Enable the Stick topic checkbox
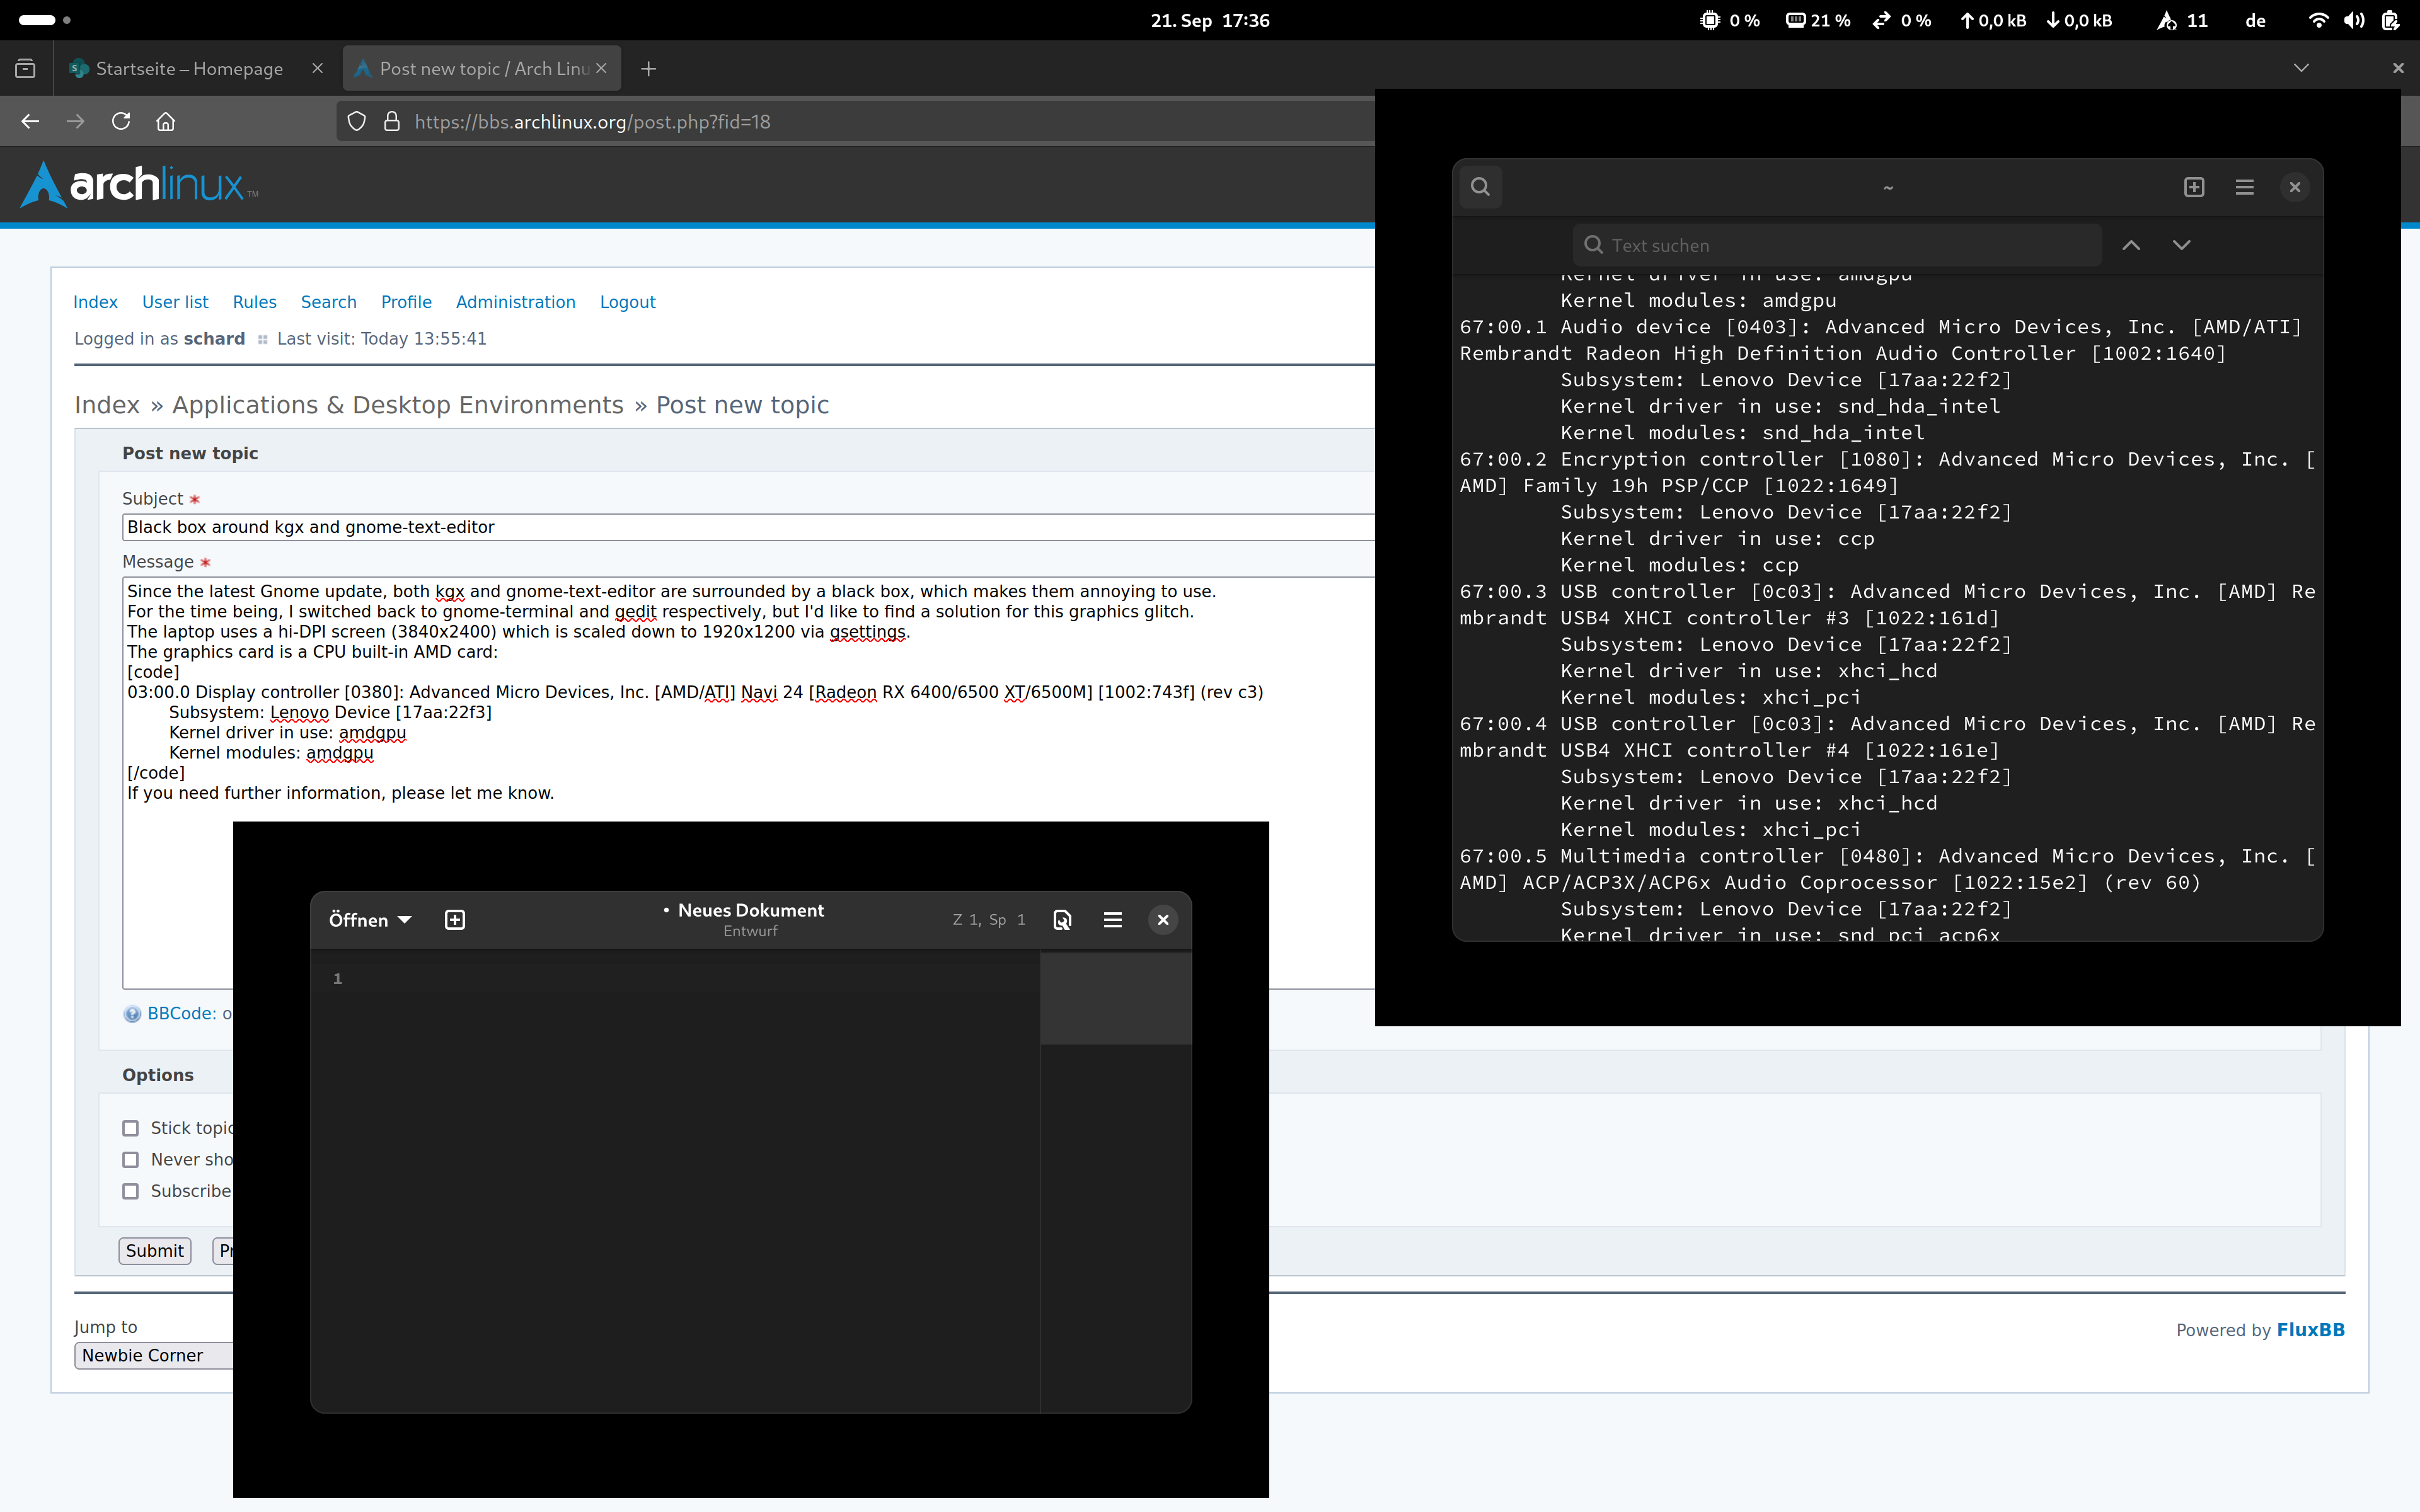2420x1512 pixels. point(130,1128)
